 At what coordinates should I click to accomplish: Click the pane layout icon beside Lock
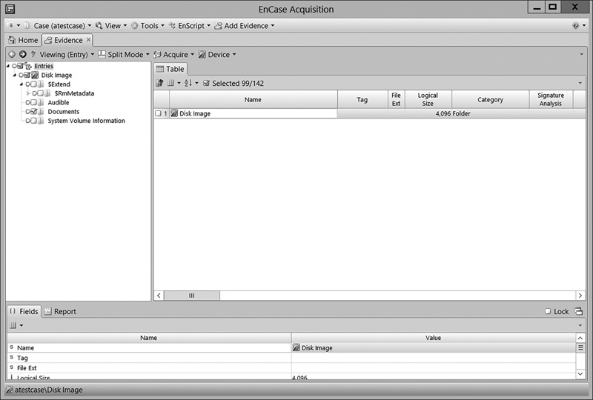(x=579, y=312)
